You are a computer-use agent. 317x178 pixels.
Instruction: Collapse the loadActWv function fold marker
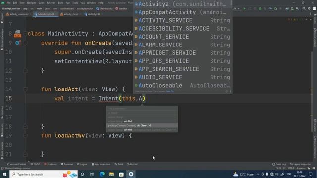click(25, 135)
